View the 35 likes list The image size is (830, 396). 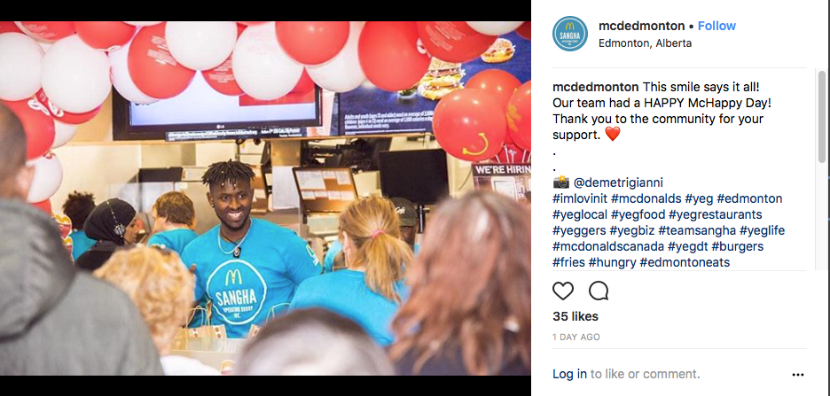[576, 316]
